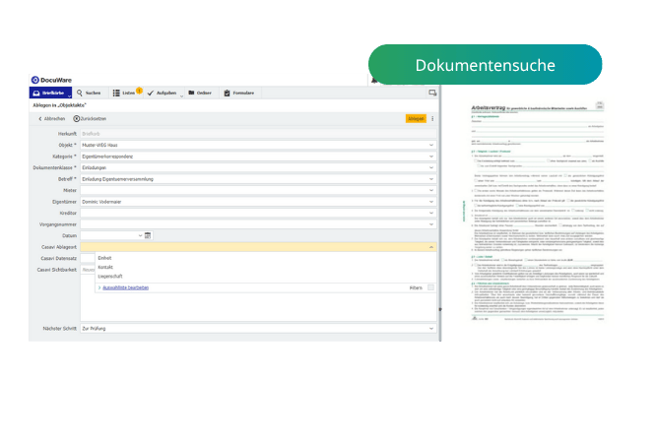The height and width of the screenshot is (443, 656).
Task: Click the DocuWare logo icon
Action: pos(35,80)
